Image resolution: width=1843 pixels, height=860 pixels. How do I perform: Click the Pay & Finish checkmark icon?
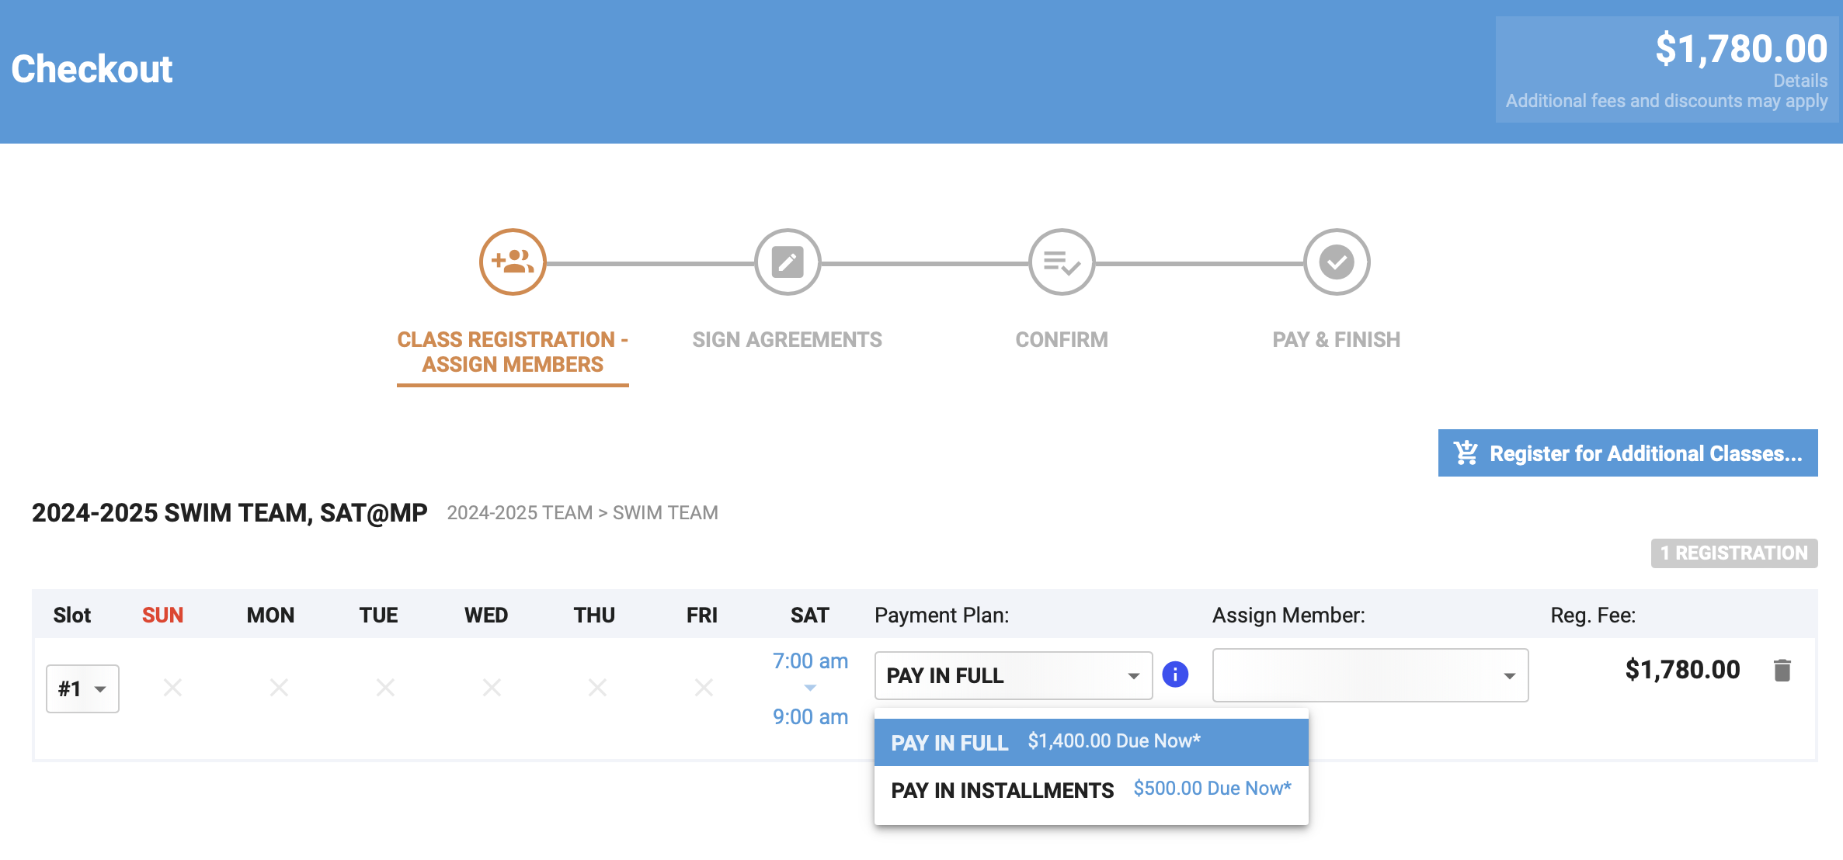pyautogui.click(x=1337, y=262)
